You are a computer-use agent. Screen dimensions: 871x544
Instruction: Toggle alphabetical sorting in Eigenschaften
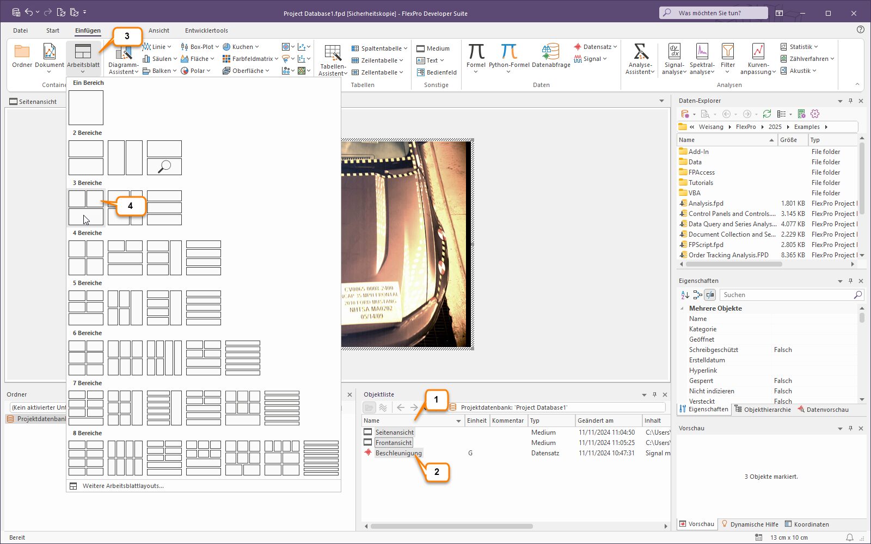coord(685,295)
